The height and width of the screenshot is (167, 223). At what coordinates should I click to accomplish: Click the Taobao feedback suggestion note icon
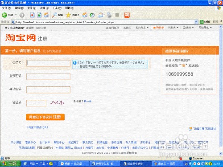[x=190, y=129]
